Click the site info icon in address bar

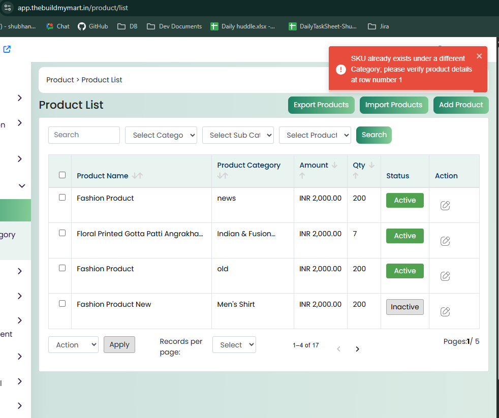tap(8, 8)
